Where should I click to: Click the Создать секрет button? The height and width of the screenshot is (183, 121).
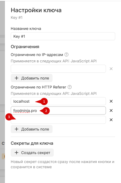(x=32, y=153)
